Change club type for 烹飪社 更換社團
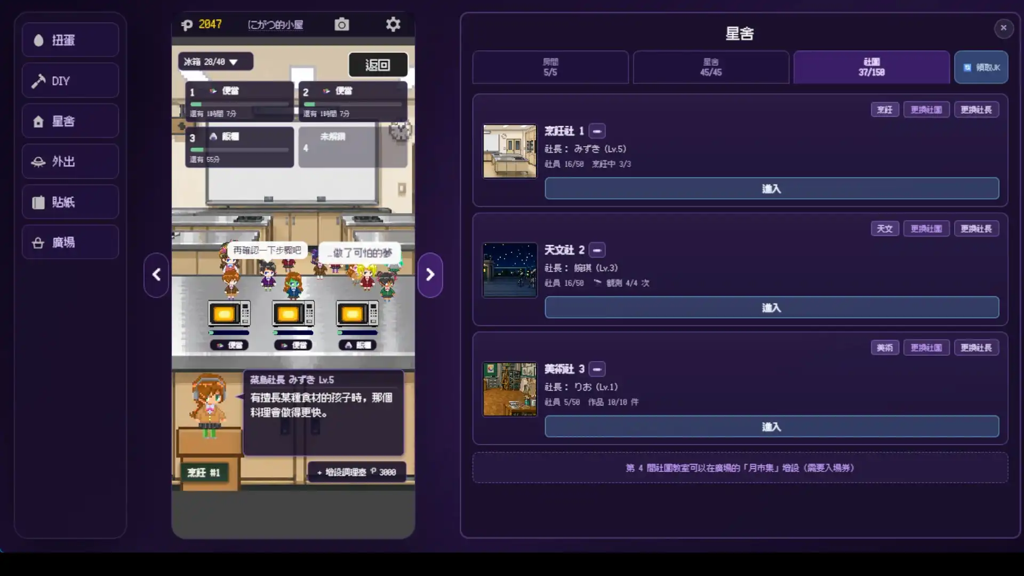The width and height of the screenshot is (1024, 576). [926, 110]
